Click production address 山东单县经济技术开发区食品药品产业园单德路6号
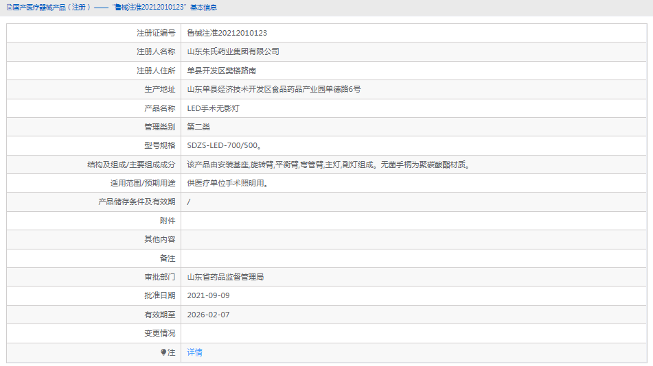Screen dimensions: 653x366 pos(273,89)
